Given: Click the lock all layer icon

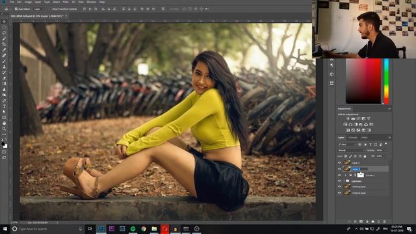Looking at the screenshot, I should pos(365,156).
